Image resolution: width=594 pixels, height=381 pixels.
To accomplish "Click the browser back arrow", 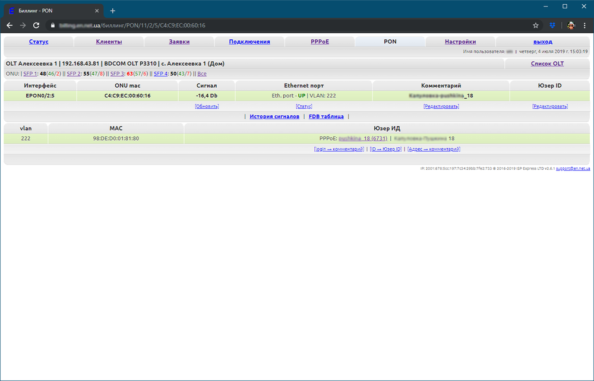I will [10, 26].
